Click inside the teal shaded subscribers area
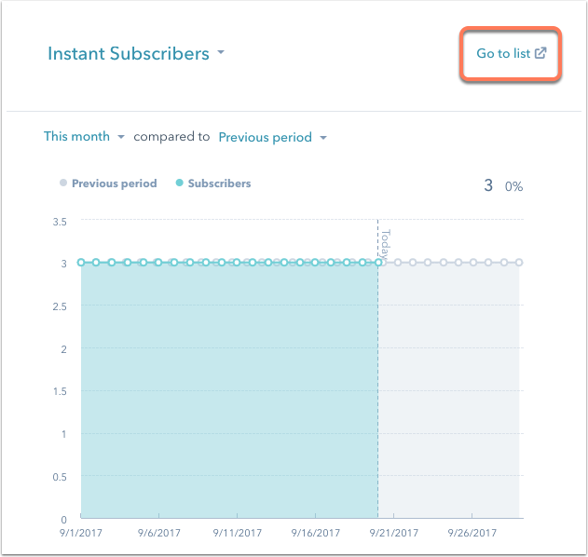The image size is (588, 557). (229, 390)
